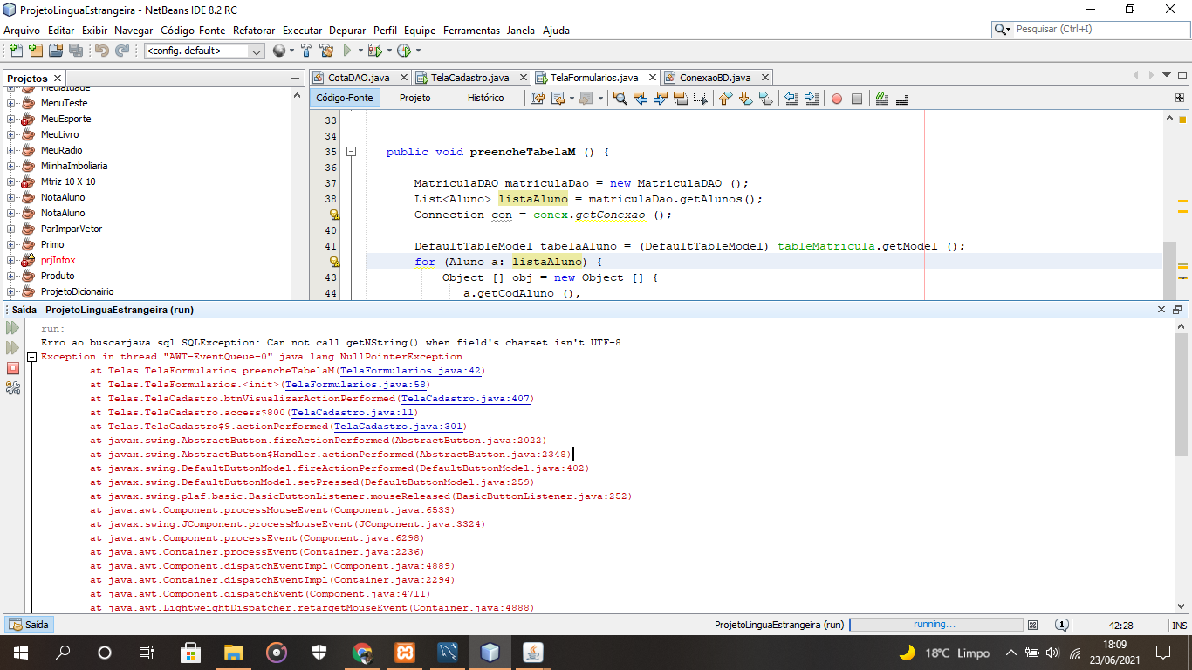Run the project with the green play icon
Viewport: 1192px width, 670px height.
pyautogui.click(x=347, y=51)
